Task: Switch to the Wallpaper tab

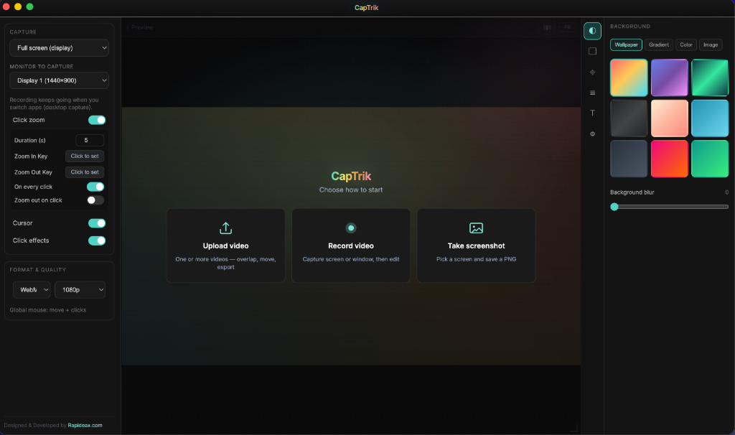Action: click(x=626, y=45)
